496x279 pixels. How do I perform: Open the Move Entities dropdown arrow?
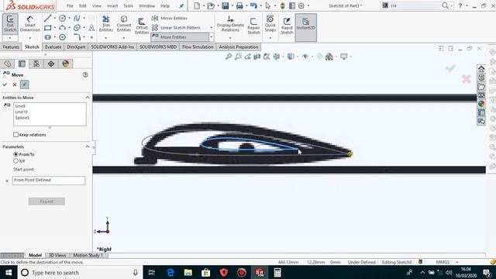click(x=212, y=37)
